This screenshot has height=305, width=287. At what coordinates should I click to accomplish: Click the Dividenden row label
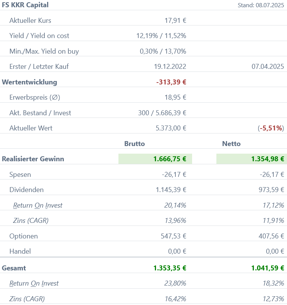pyautogui.click(x=27, y=190)
